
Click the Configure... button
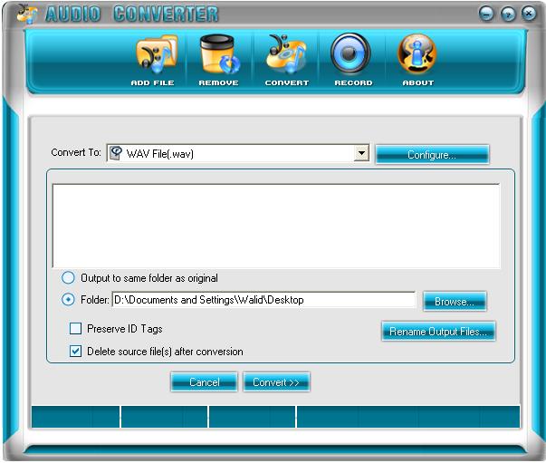click(x=432, y=155)
